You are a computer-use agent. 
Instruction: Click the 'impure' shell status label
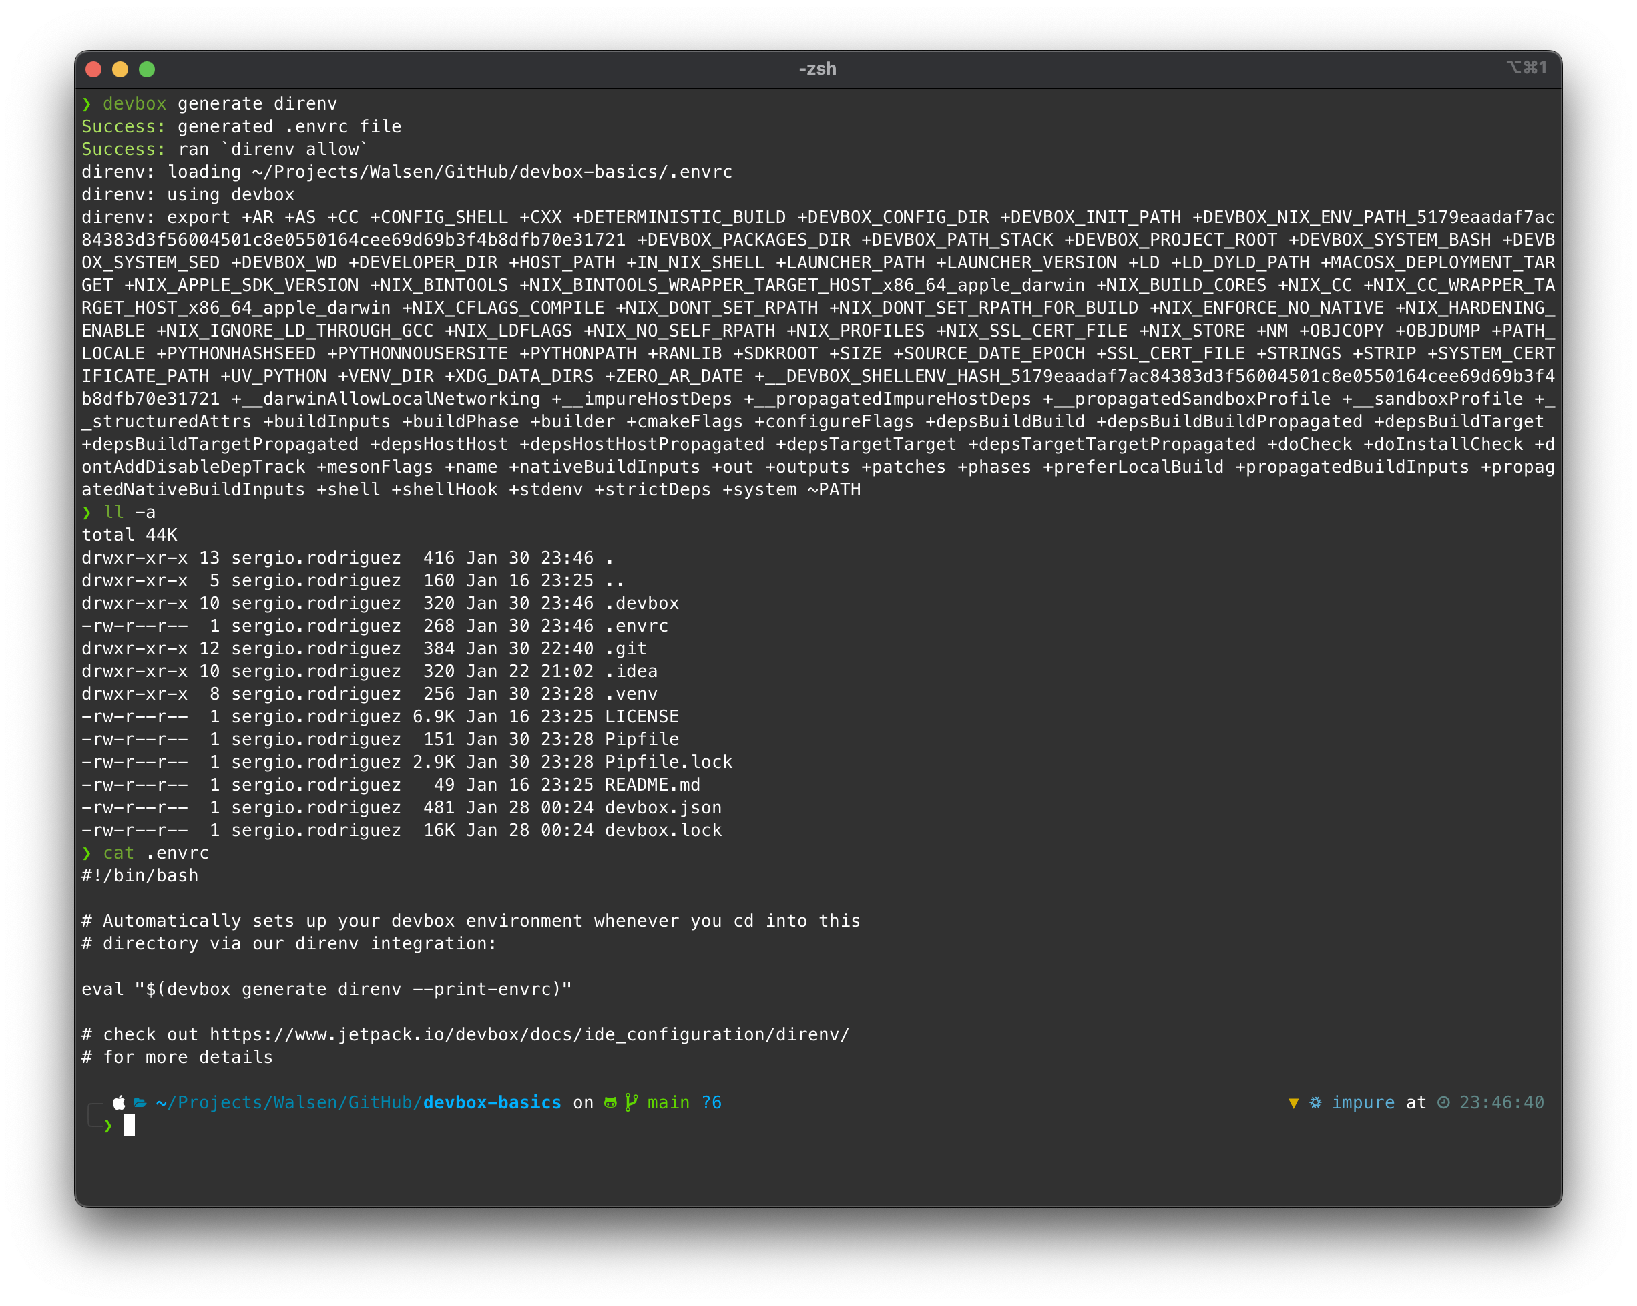point(1364,1102)
